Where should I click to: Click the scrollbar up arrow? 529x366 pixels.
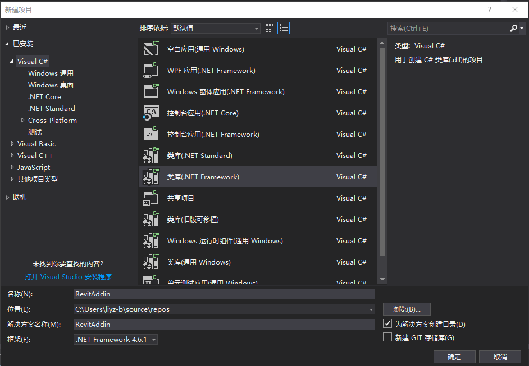(x=382, y=43)
